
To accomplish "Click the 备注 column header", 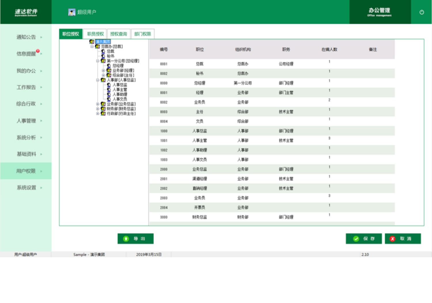I will (x=373, y=49).
